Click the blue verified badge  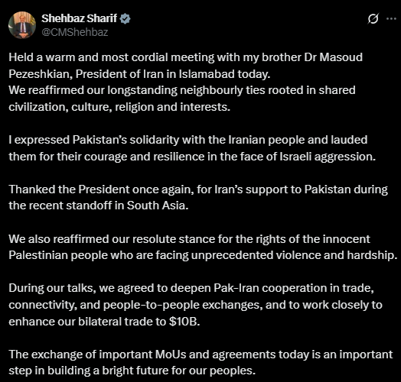pyautogui.click(x=125, y=18)
